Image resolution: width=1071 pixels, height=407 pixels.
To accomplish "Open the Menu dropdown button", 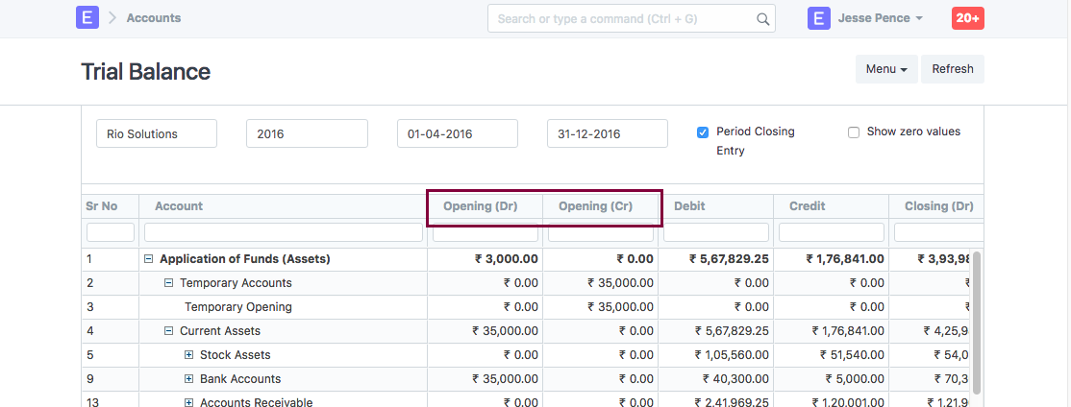I will pos(886,69).
